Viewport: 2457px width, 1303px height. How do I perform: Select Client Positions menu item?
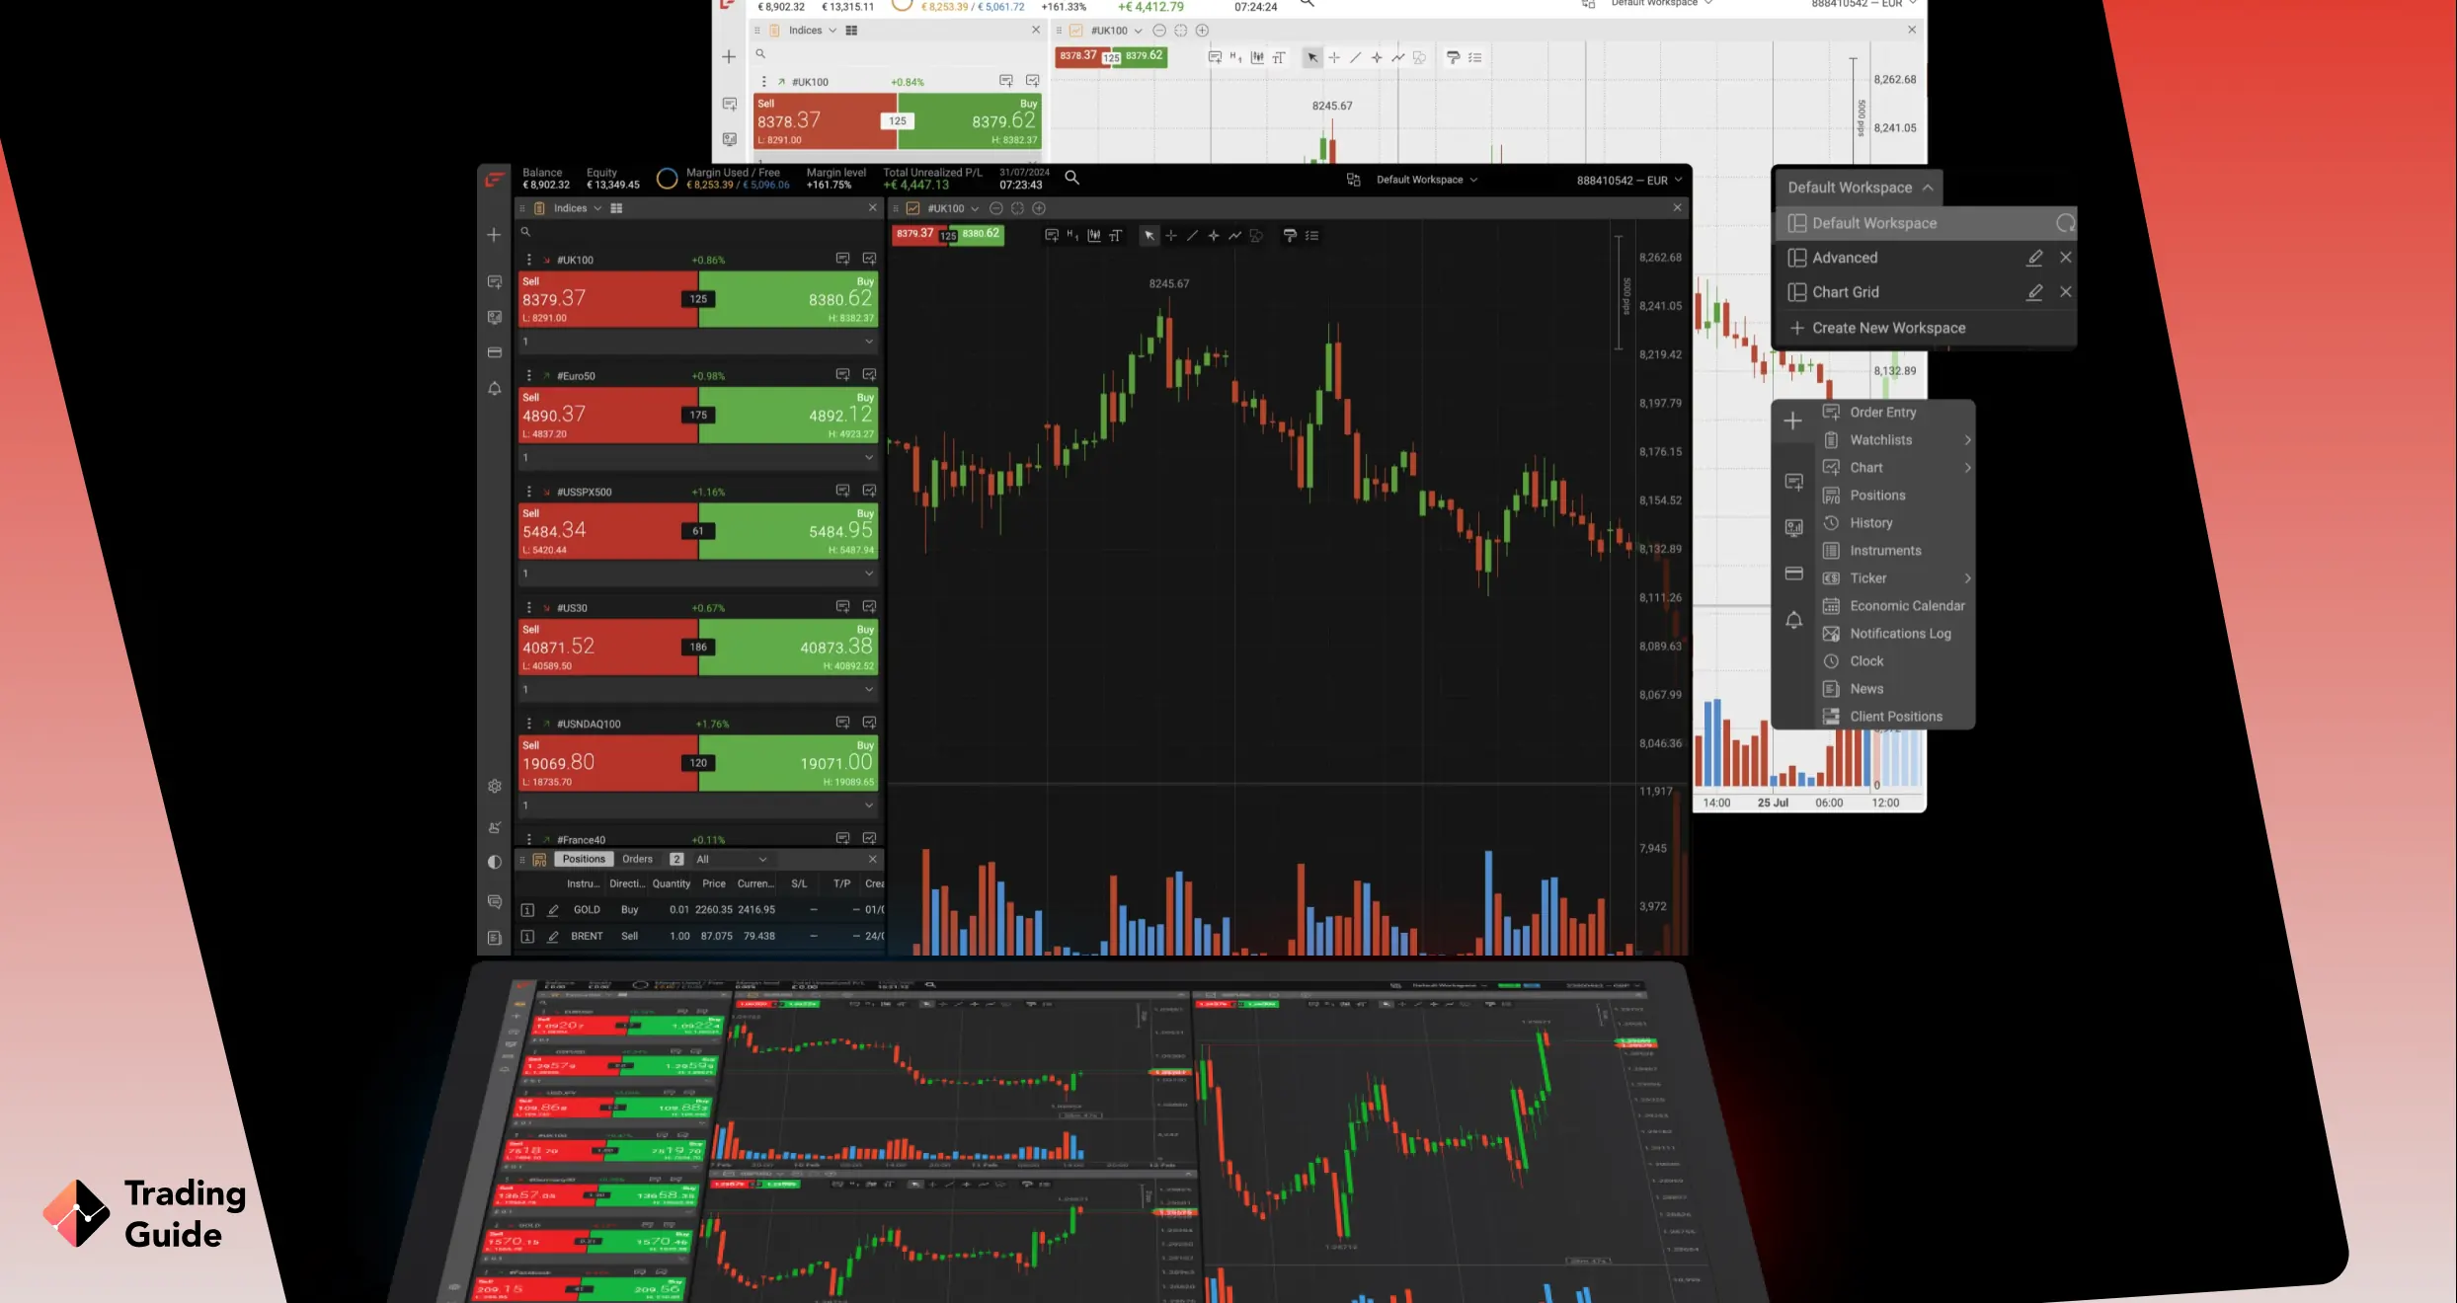point(1896,715)
